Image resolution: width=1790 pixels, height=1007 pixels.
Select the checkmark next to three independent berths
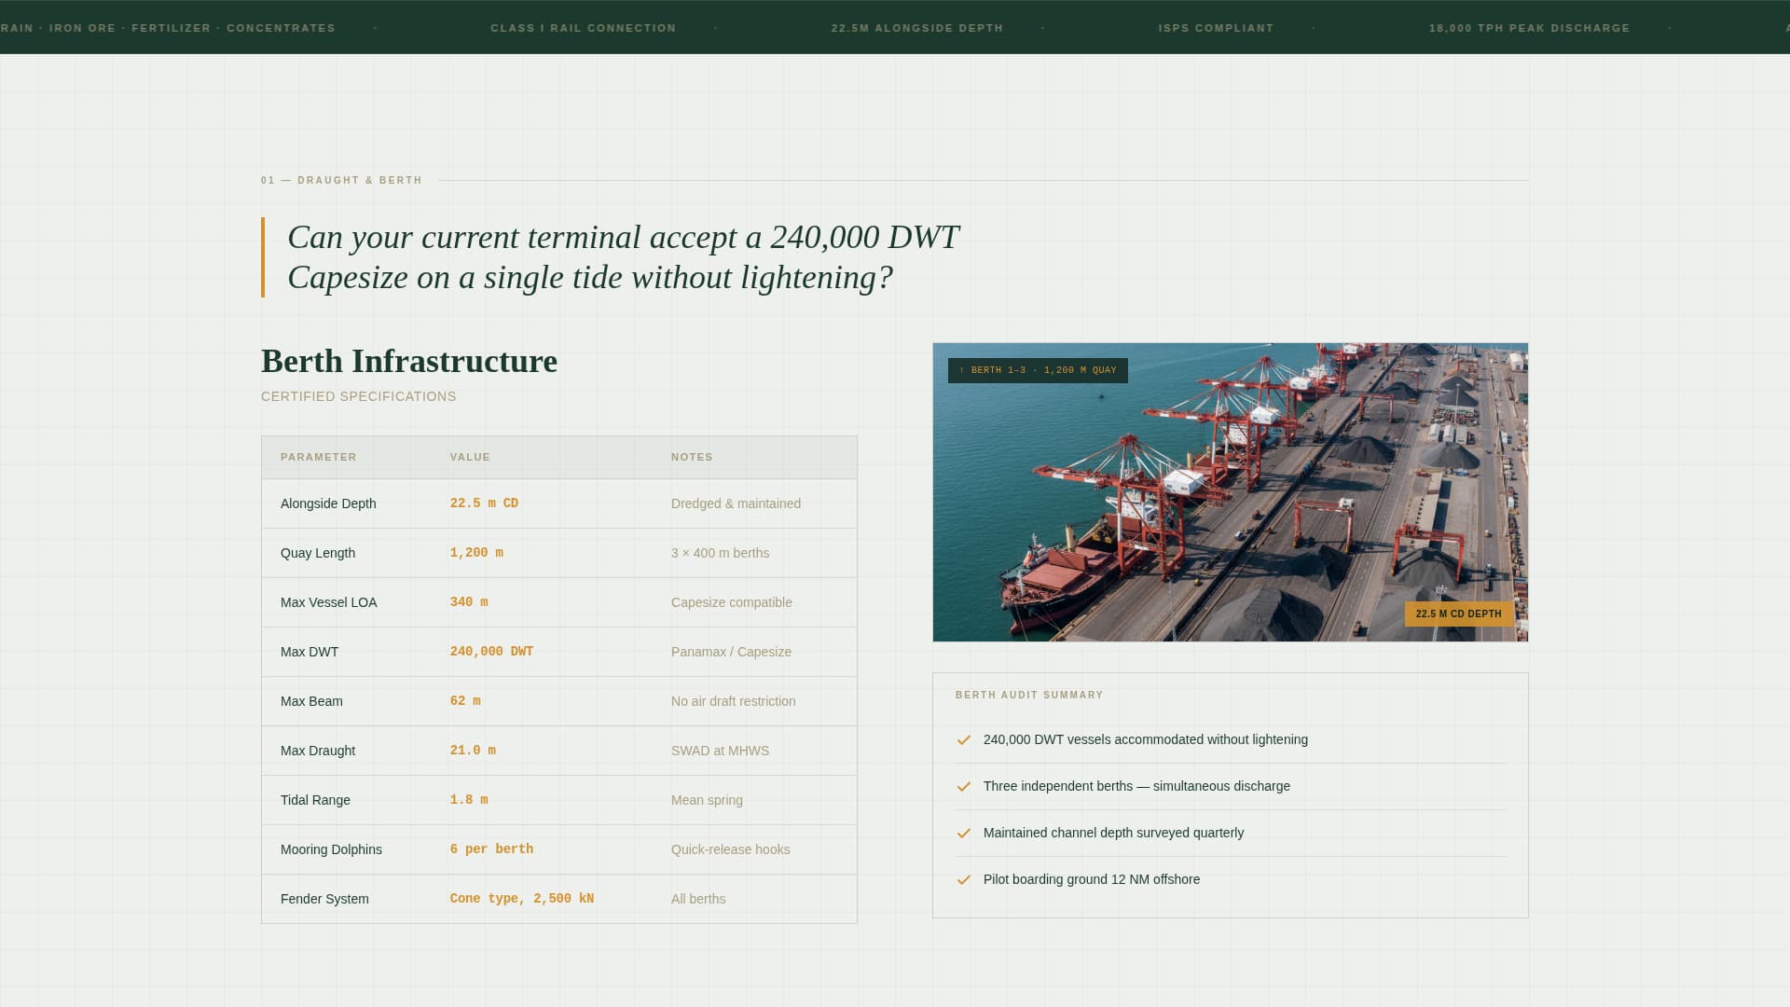coord(963,787)
